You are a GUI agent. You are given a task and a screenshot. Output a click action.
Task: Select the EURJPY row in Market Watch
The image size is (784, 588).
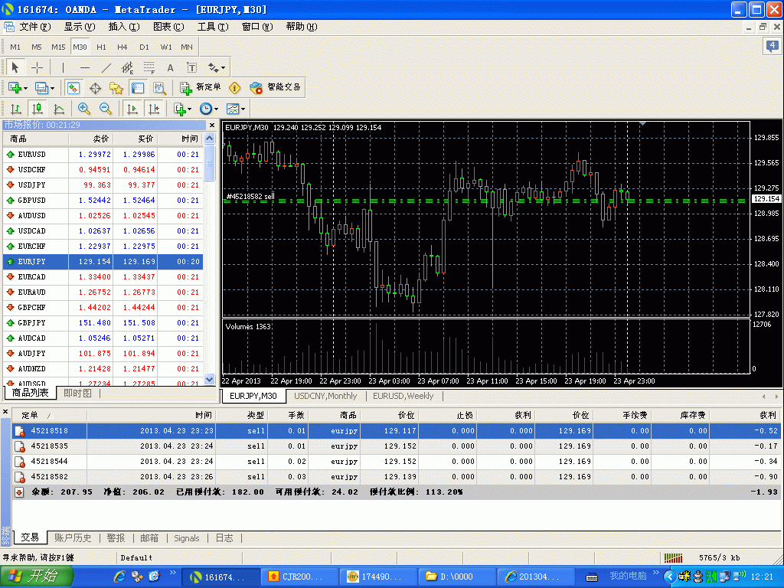point(103,262)
